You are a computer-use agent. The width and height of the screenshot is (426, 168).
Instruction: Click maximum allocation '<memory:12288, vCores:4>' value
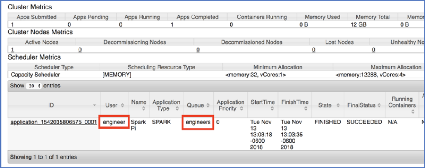click(x=371, y=75)
